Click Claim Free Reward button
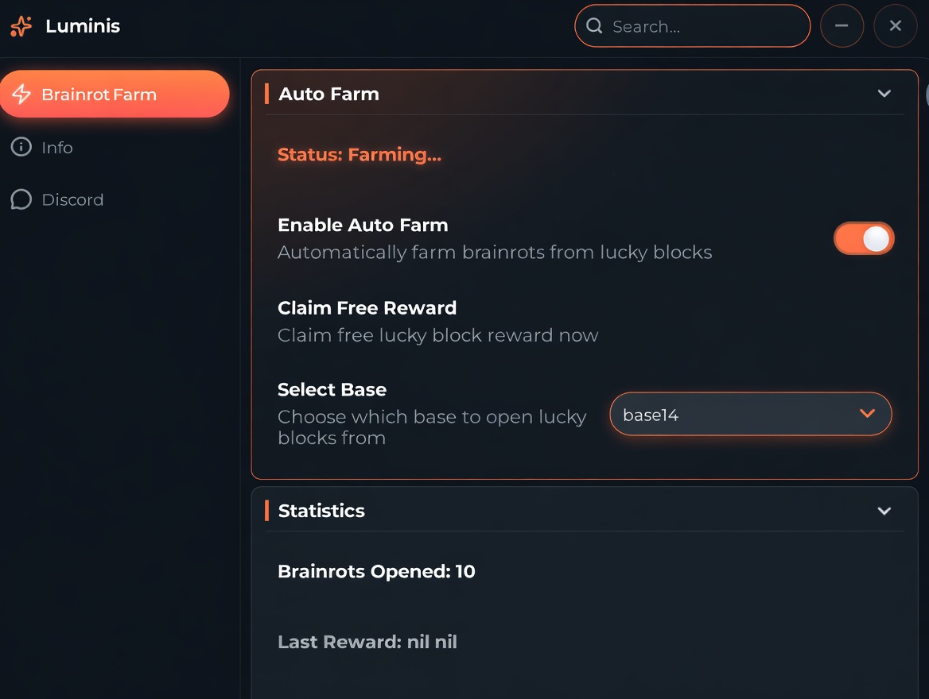Image resolution: width=929 pixels, height=699 pixels. tap(367, 308)
